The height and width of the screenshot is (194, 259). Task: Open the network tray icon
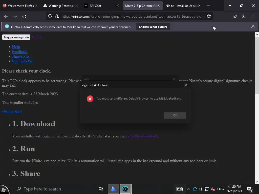pyautogui.click(x=207, y=189)
